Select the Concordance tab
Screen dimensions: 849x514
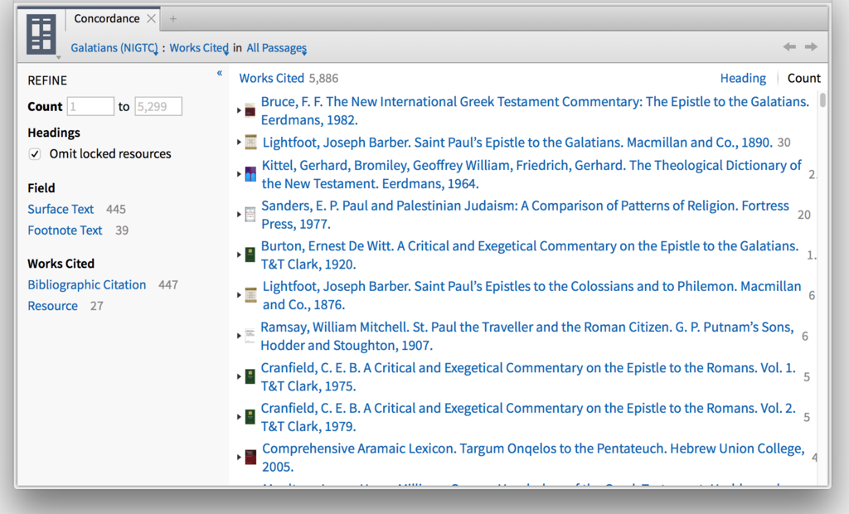pos(107,18)
